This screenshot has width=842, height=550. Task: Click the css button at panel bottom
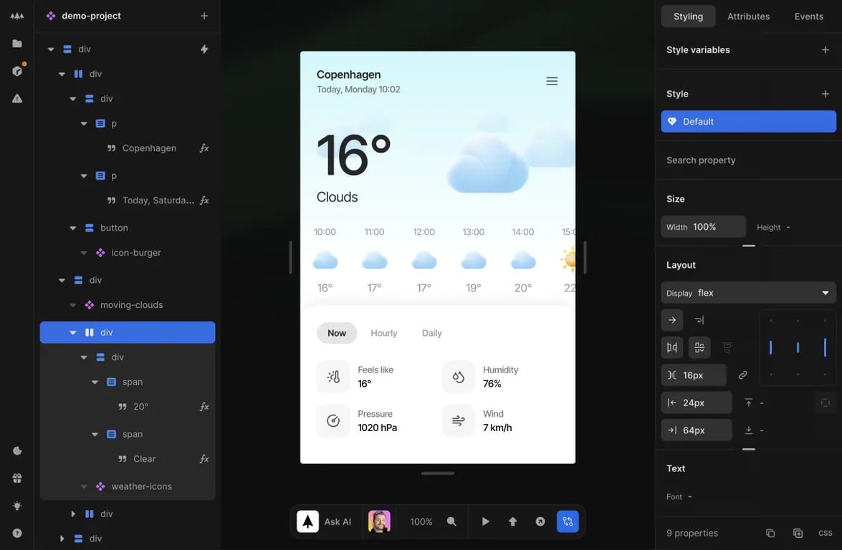[x=825, y=533]
